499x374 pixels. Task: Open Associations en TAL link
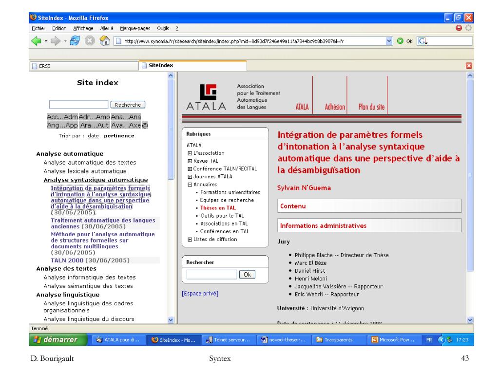(224, 224)
